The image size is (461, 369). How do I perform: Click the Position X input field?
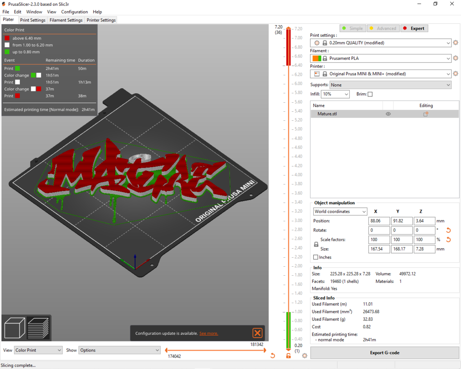tap(379, 221)
